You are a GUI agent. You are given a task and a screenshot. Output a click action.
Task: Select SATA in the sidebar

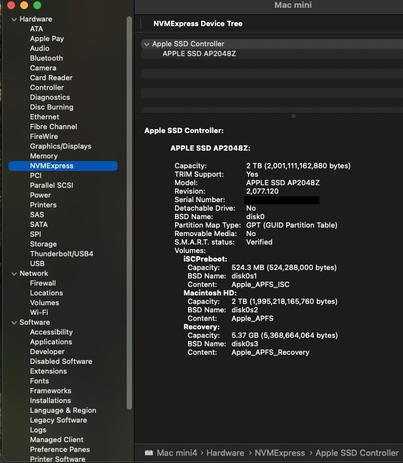click(39, 224)
